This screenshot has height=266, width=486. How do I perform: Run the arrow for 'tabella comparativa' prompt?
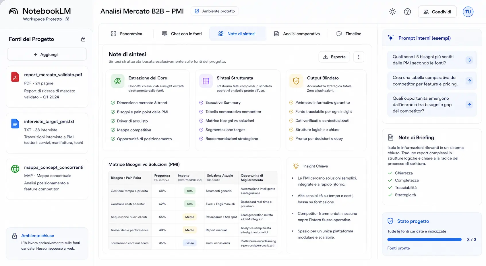tap(469, 81)
